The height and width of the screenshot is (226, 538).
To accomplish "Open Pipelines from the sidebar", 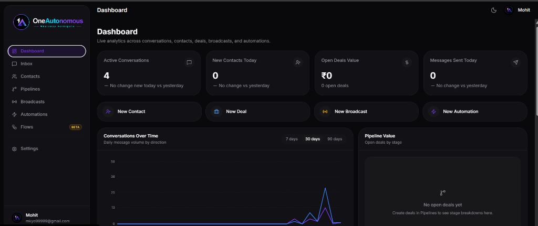I will [47, 89].
